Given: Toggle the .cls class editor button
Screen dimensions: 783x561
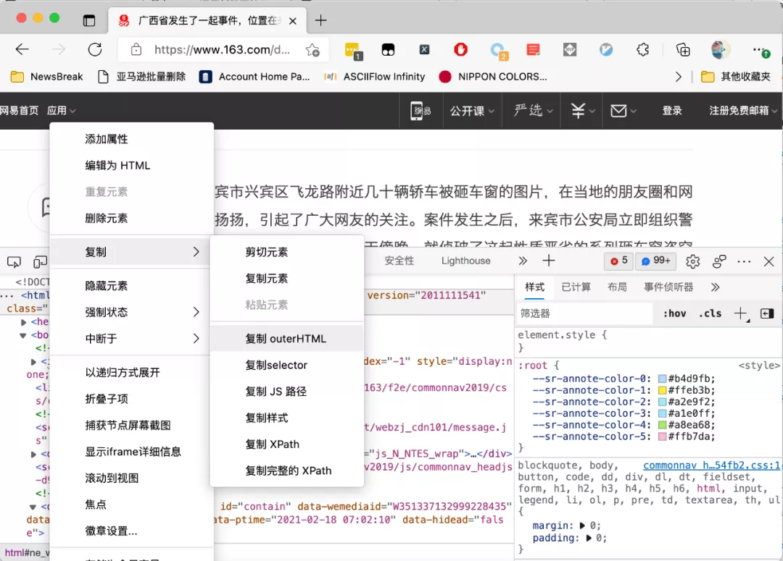Looking at the screenshot, I should pos(710,313).
